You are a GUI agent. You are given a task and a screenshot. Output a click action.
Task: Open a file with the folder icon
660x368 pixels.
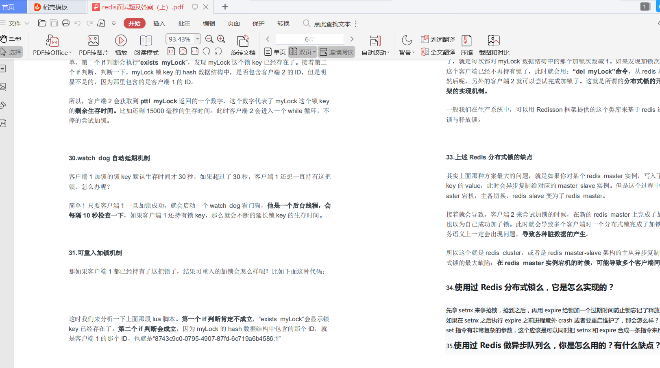click(x=42, y=23)
